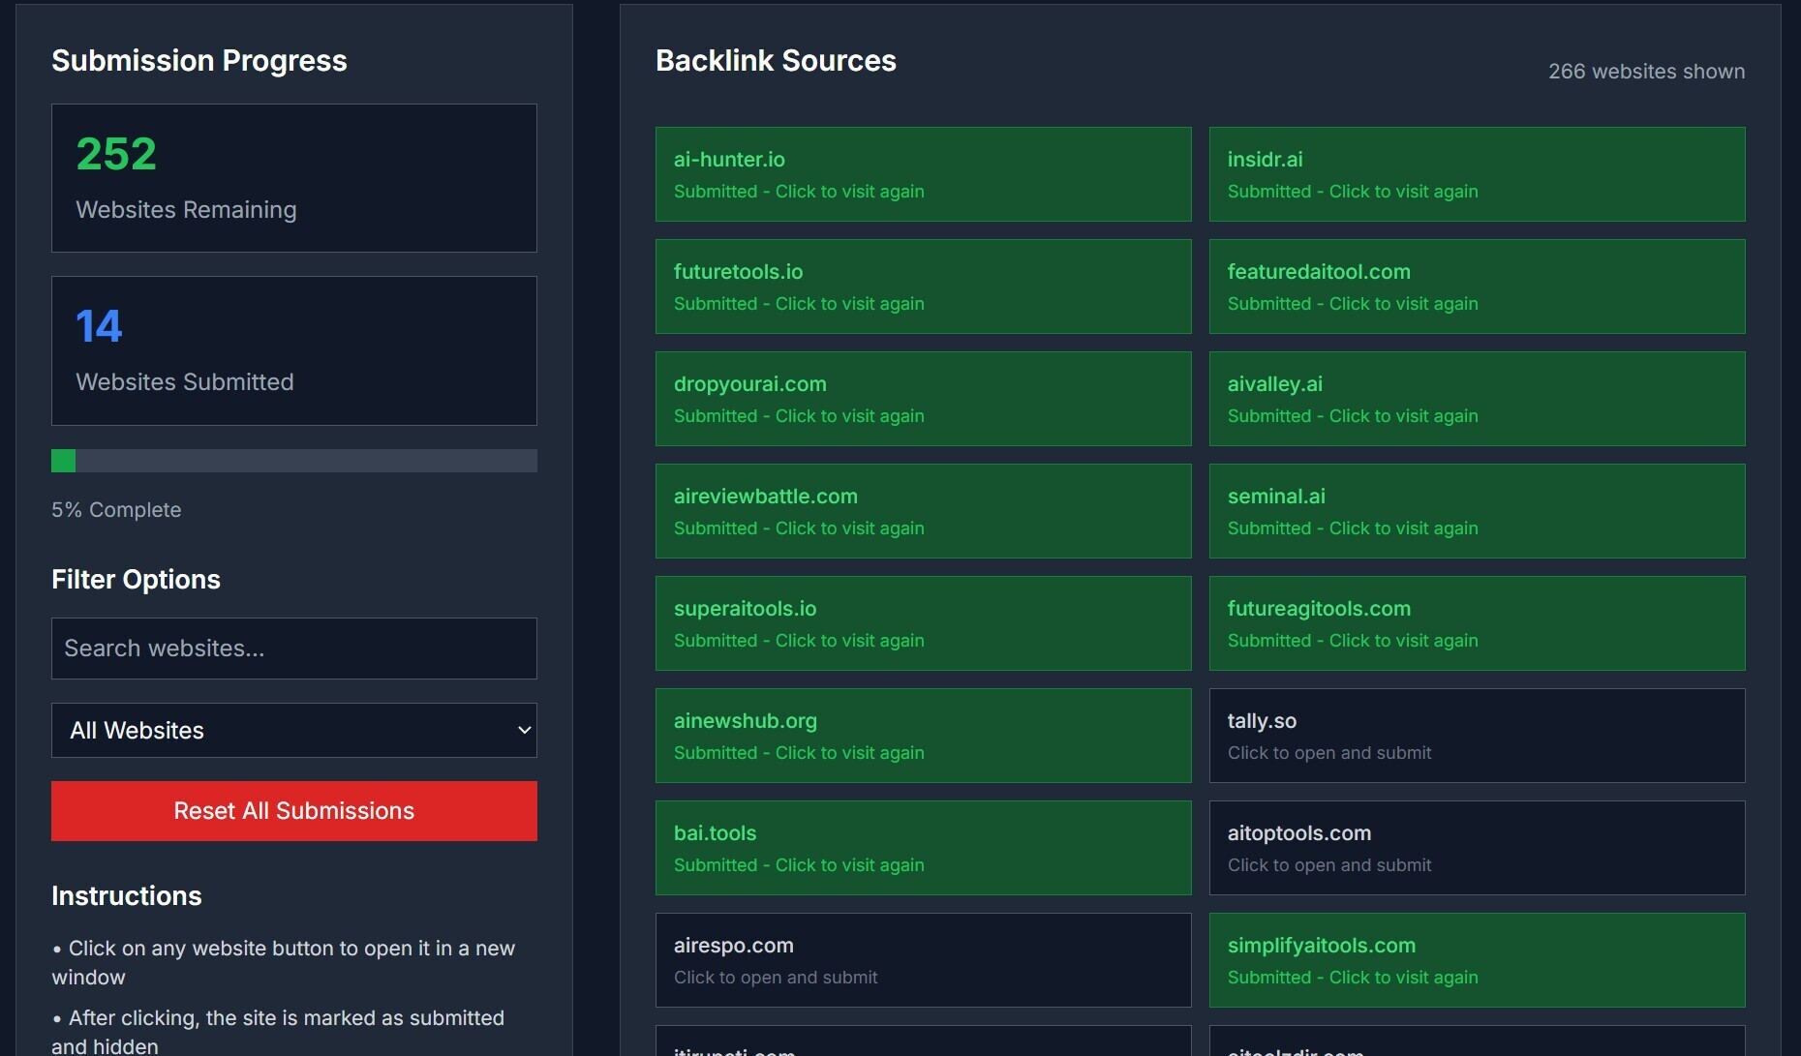
Task: Revisit the submitted insidr.ai site
Action: (1477, 174)
